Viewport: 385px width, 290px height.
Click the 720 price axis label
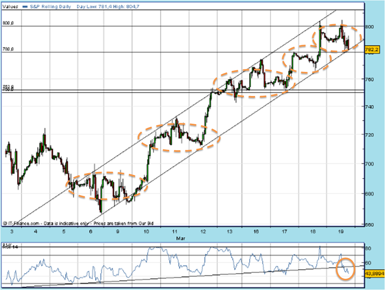pyautogui.click(x=369, y=135)
